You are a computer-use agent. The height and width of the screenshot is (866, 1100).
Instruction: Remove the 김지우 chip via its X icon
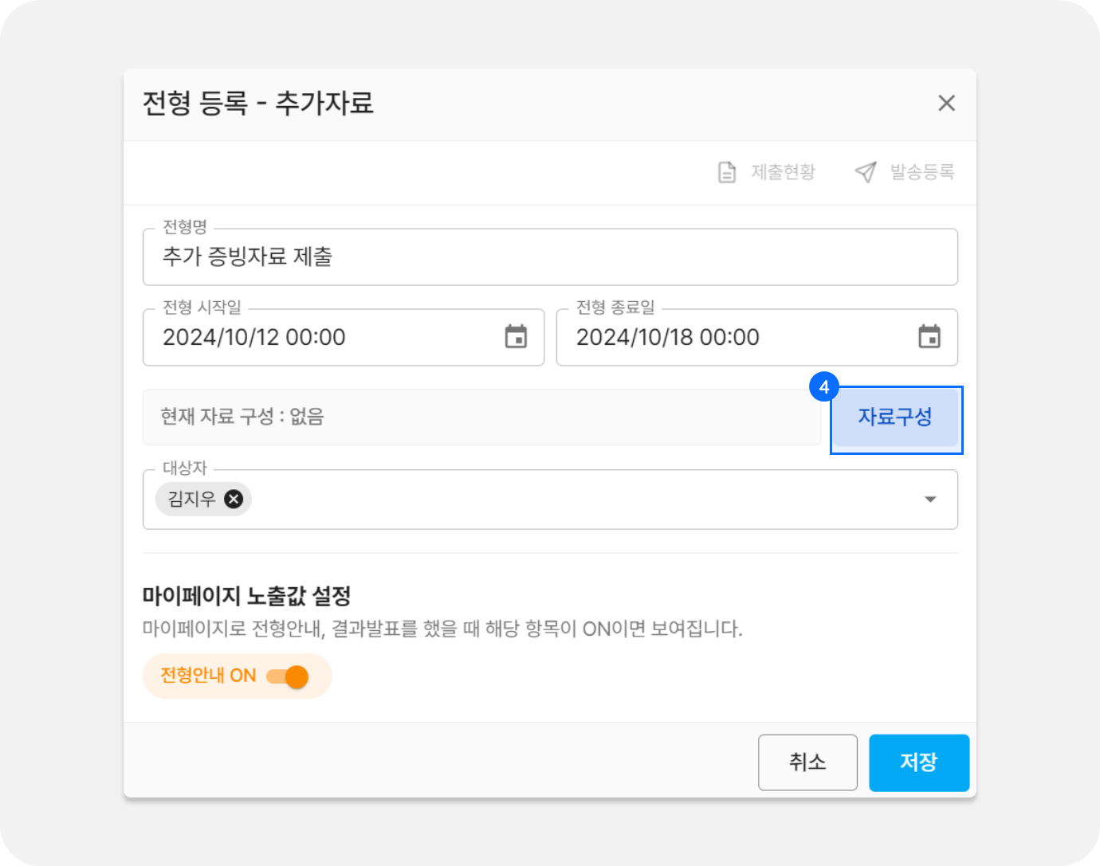[x=234, y=499]
